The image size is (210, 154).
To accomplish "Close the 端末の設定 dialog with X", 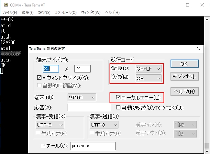I will [x=199, y=48].
